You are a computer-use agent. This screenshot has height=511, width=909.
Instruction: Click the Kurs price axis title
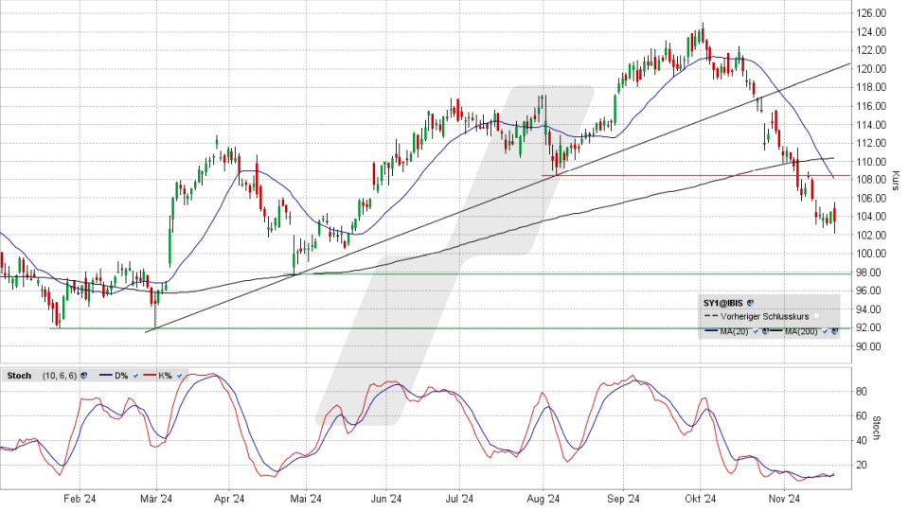(895, 183)
